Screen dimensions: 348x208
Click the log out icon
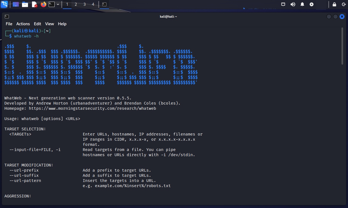(344, 4)
